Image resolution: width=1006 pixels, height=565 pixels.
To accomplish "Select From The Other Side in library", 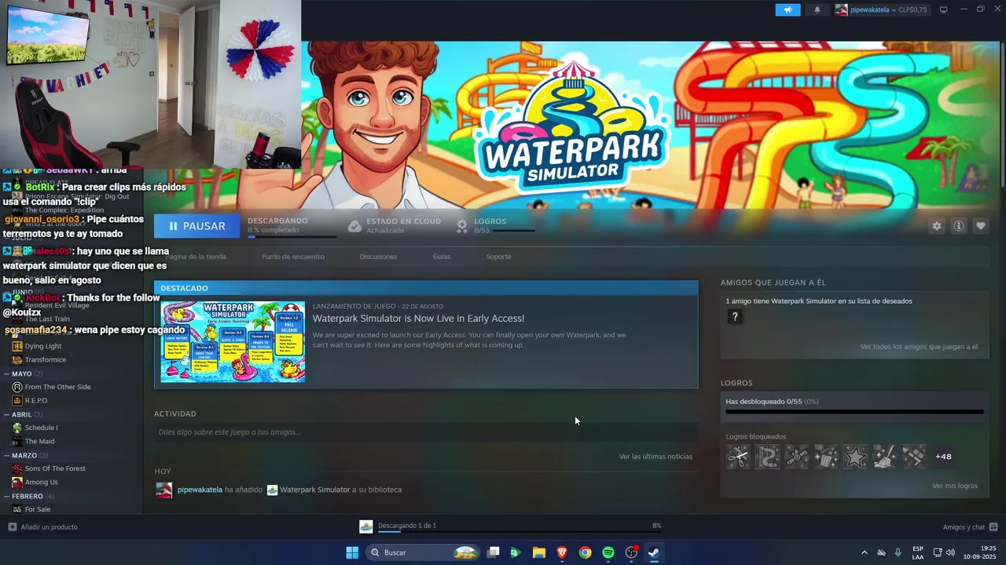I will coord(57,387).
